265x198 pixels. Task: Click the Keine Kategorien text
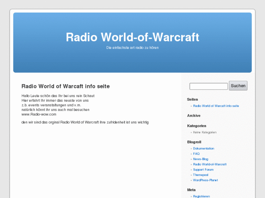coord(204,132)
